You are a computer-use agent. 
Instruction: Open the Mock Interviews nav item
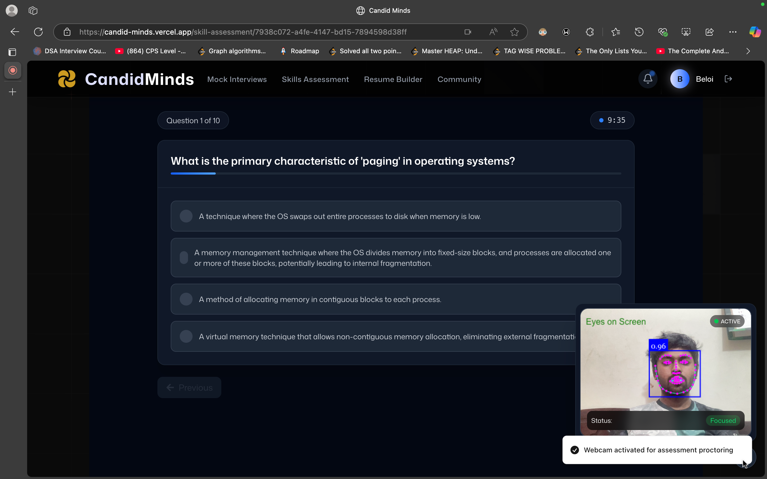[x=237, y=79]
